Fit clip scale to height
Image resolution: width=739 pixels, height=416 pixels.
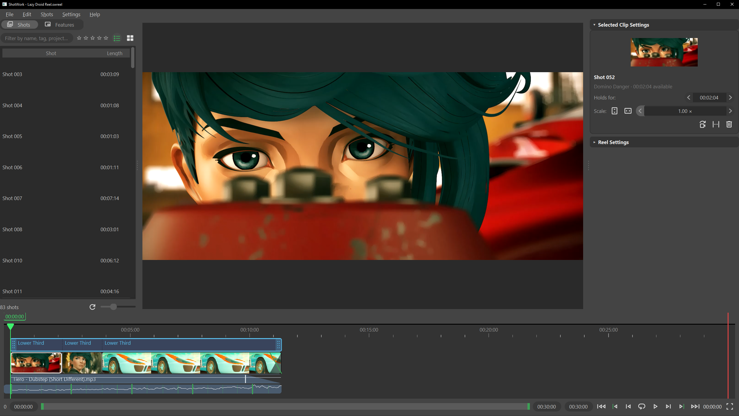point(615,111)
